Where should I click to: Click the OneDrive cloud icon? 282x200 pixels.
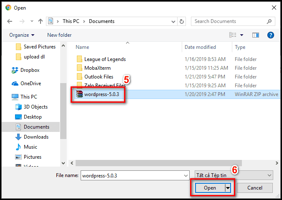(15, 84)
